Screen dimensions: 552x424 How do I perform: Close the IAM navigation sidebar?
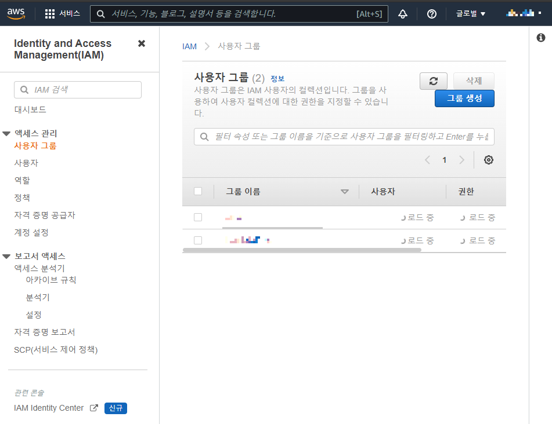[142, 43]
